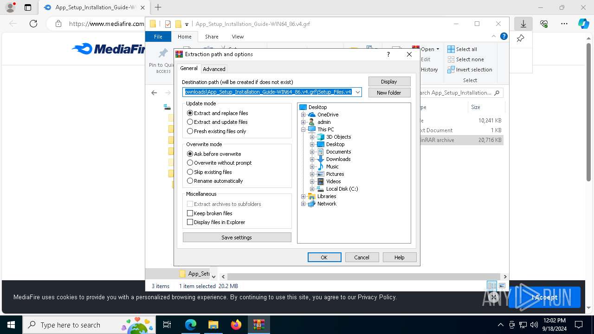The width and height of the screenshot is (594, 334).
Task: Click the Explorer horizontal scrollbar
Action: coord(364,276)
